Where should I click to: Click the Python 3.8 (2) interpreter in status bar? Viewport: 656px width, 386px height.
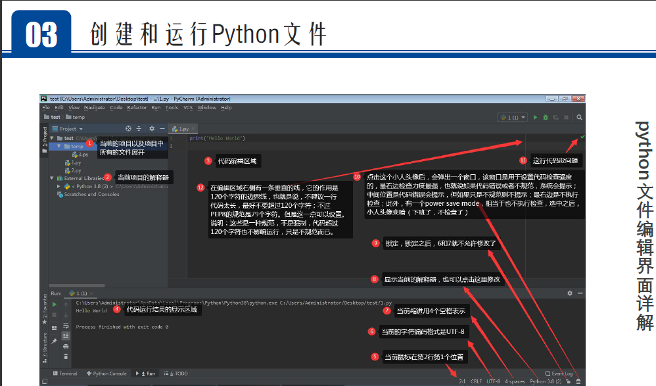tap(546, 381)
